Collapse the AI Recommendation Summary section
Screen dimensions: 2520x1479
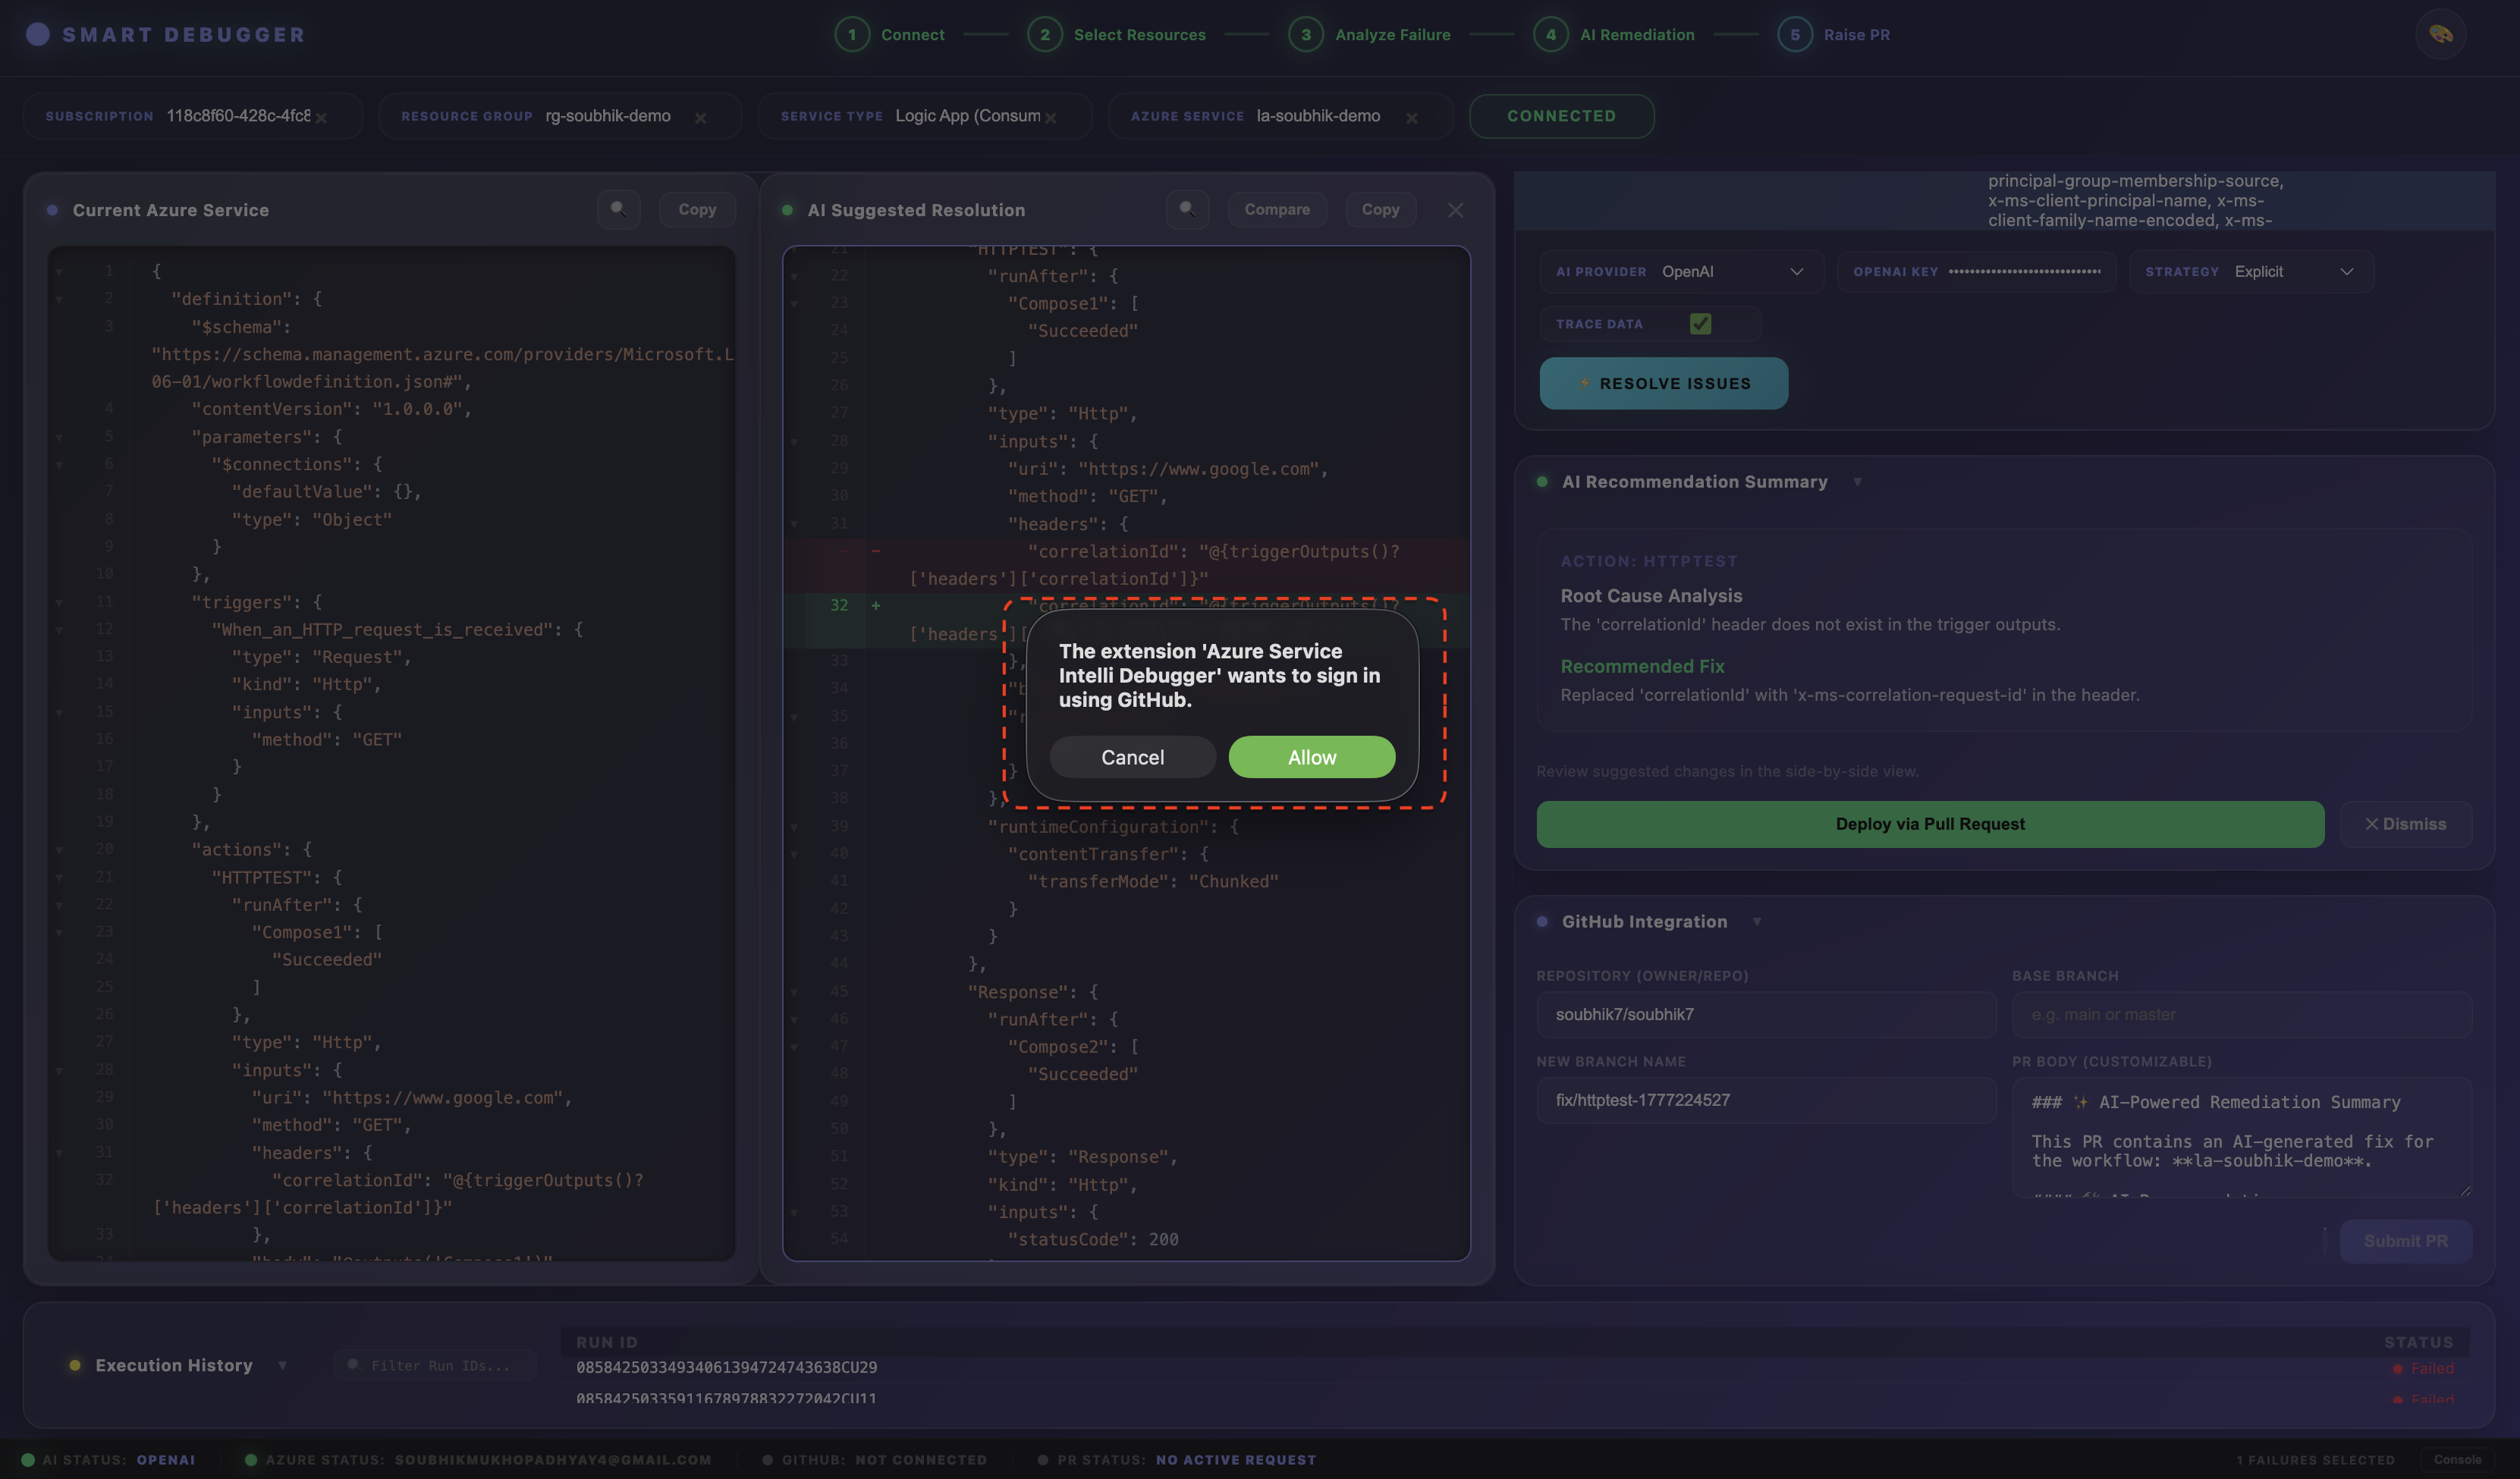[1857, 482]
